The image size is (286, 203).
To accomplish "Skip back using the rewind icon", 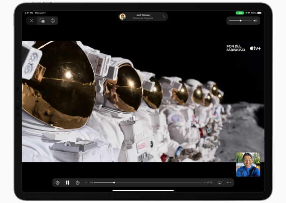I will pyautogui.click(x=58, y=182).
